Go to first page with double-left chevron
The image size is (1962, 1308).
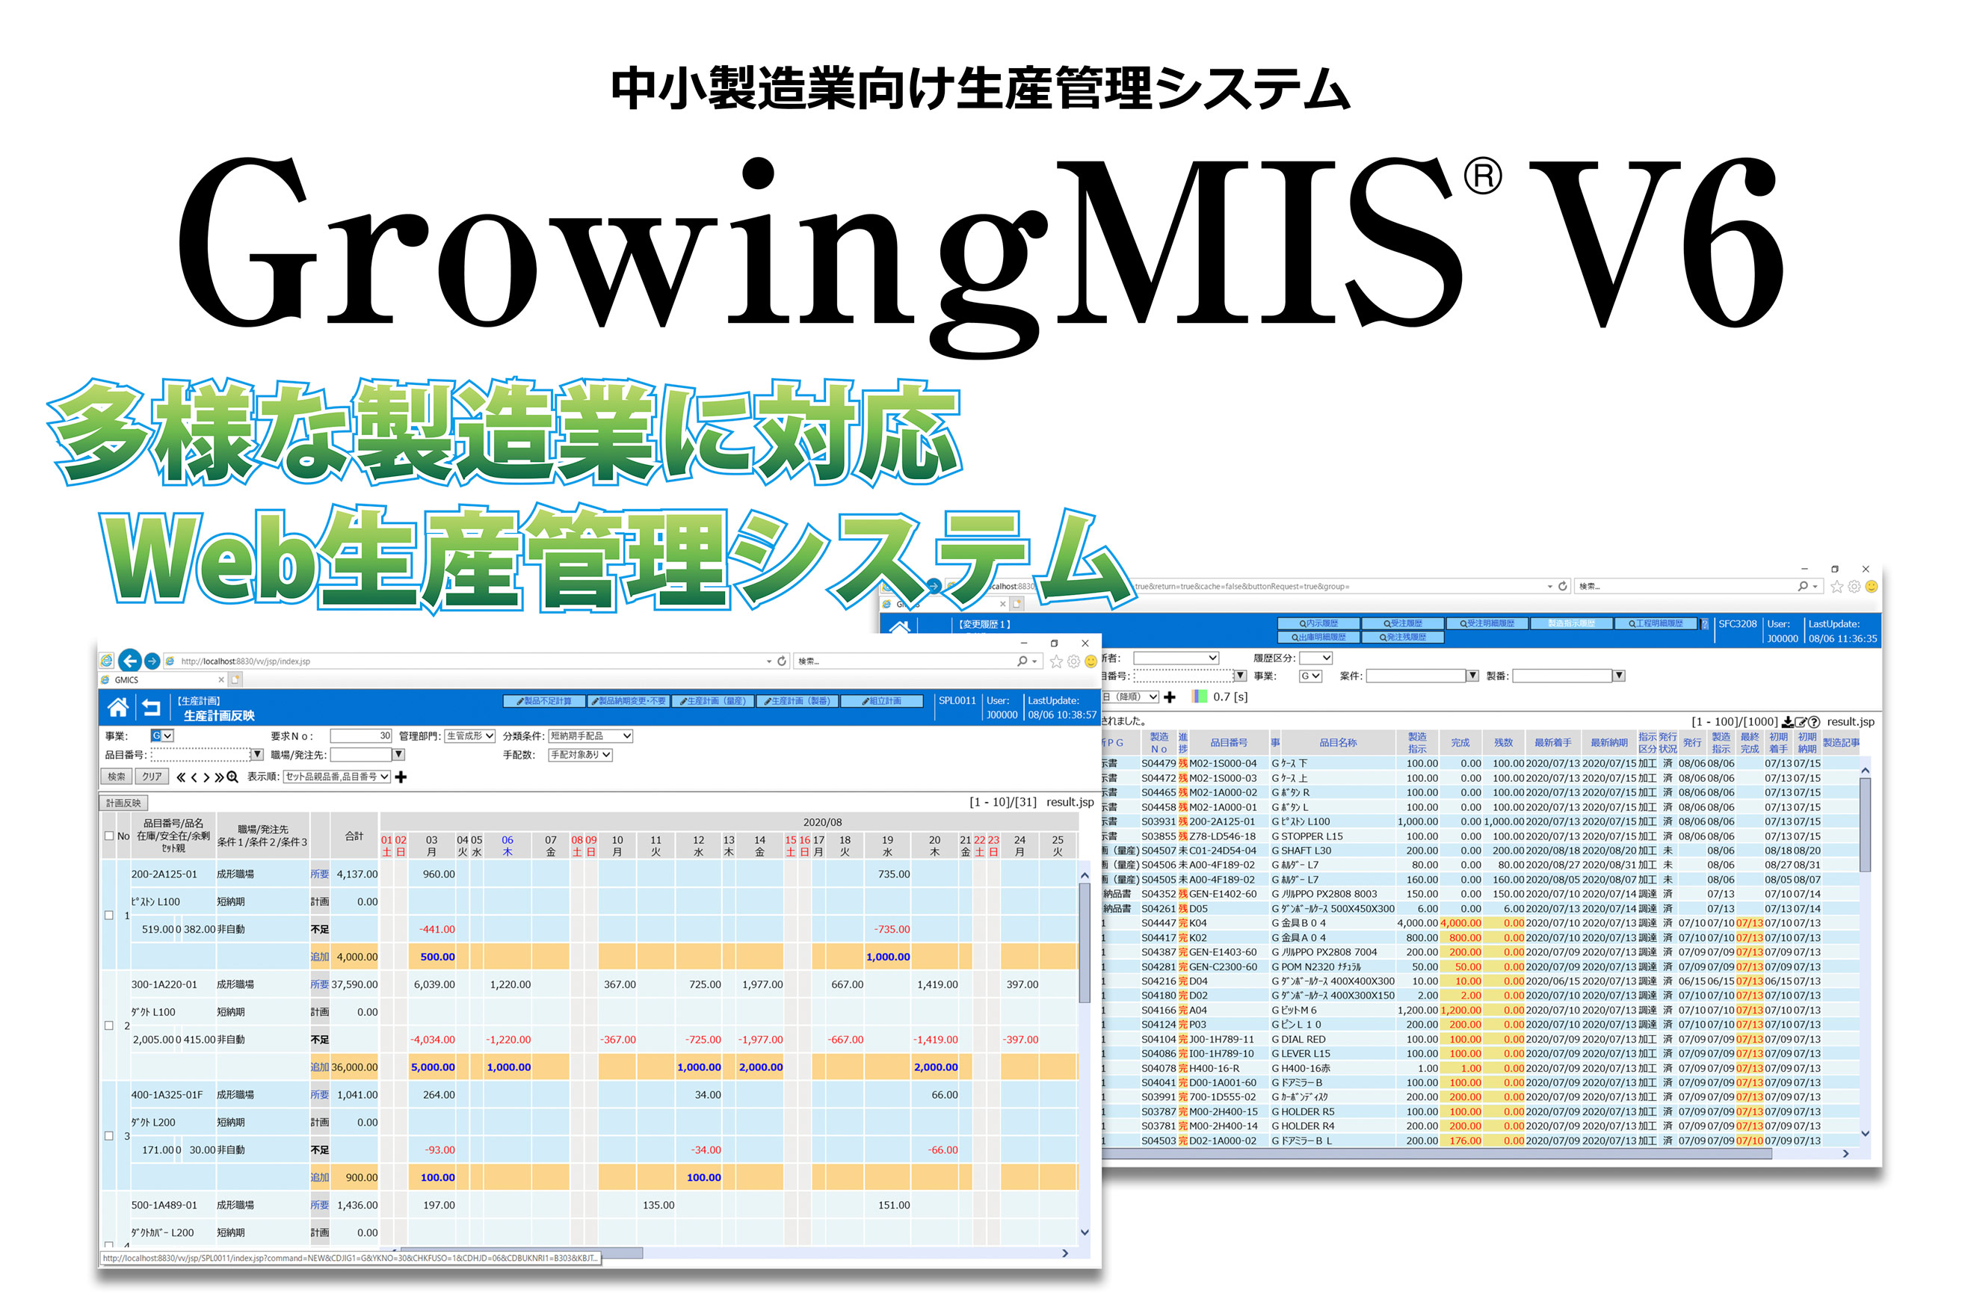click(x=181, y=777)
